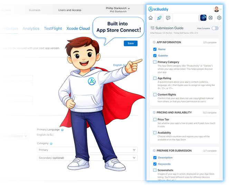Click the blue circular app icon
229x185 pixels.
(203, 18)
